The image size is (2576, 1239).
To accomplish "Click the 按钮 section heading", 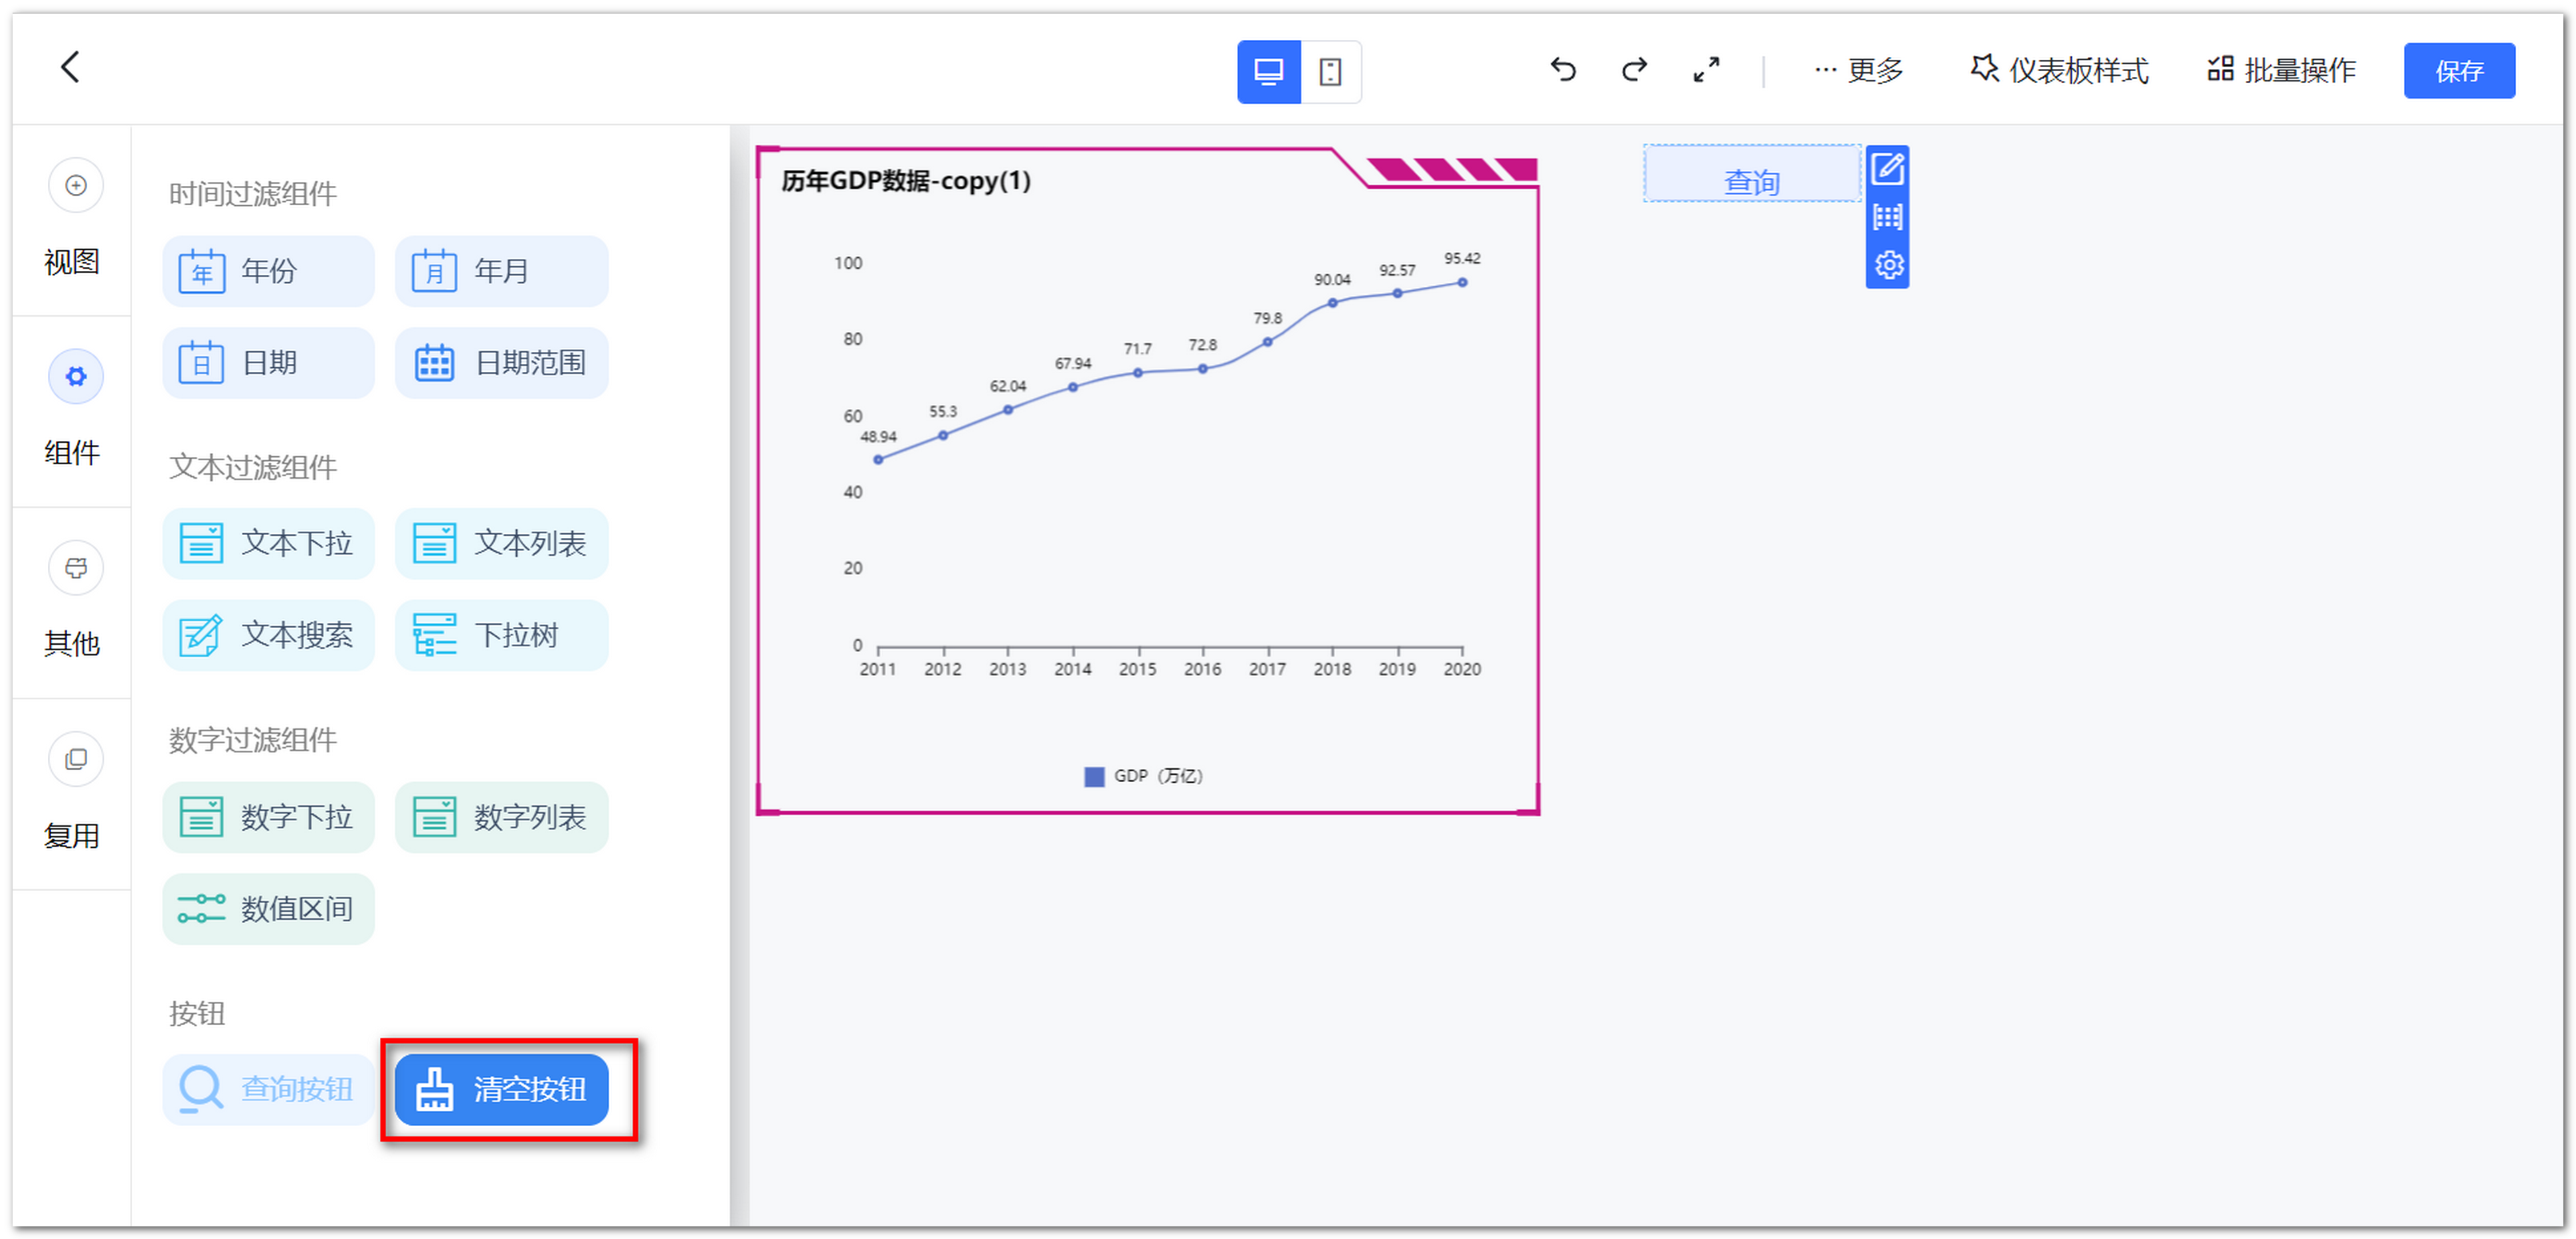I will 197,1013.
